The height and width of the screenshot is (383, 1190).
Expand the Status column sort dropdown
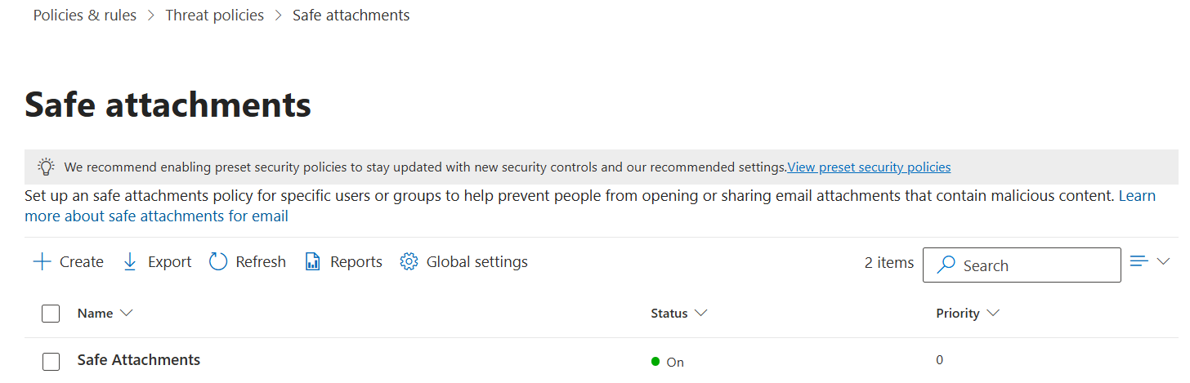point(701,314)
